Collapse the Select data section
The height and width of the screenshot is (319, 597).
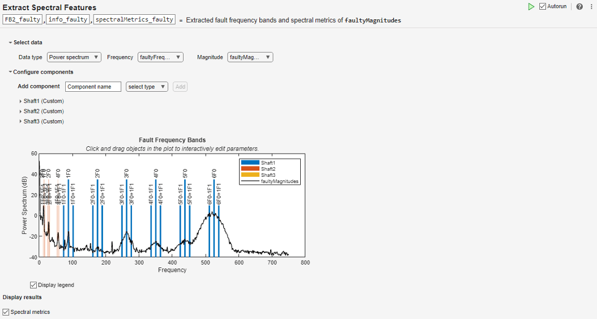[10, 42]
